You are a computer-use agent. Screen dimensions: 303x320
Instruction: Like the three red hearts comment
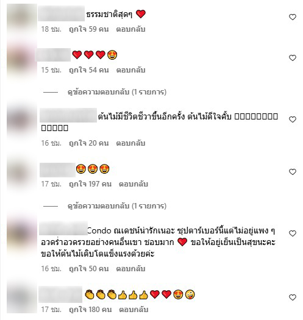click(x=293, y=58)
